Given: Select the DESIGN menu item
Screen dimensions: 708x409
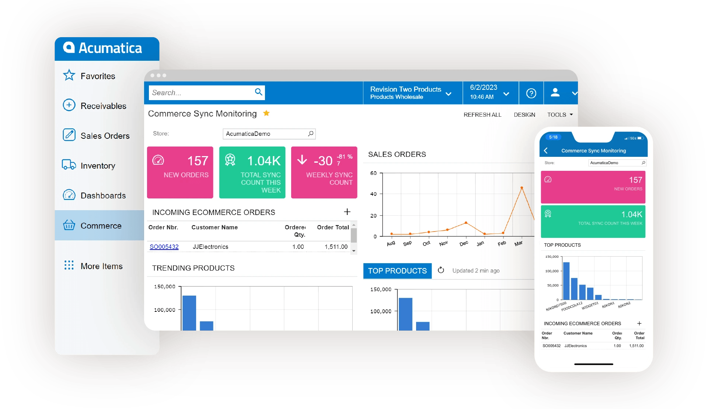Looking at the screenshot, I should tap(524, 114).
